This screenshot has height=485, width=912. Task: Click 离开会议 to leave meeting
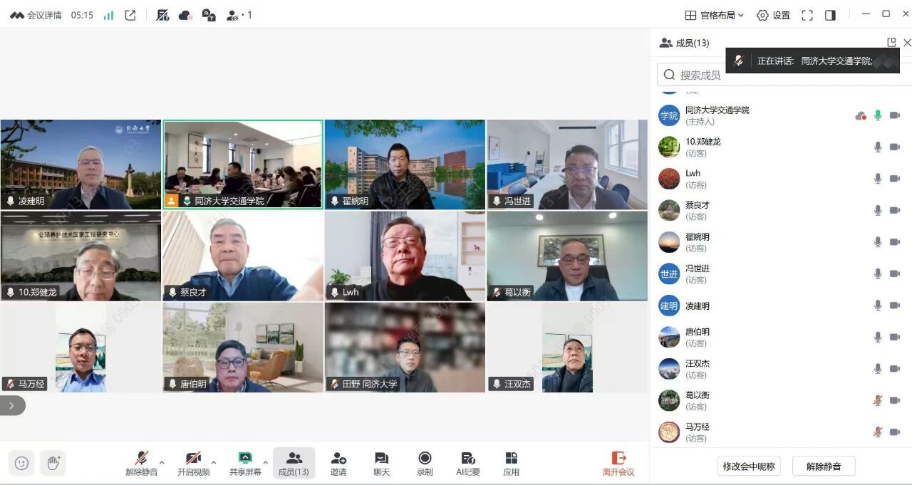(618, 463)
